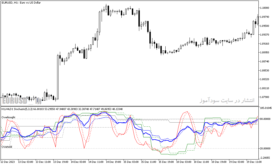Select the top indicator scale value 105.01045
Screen dimensions: 273x165
(266, 108)
